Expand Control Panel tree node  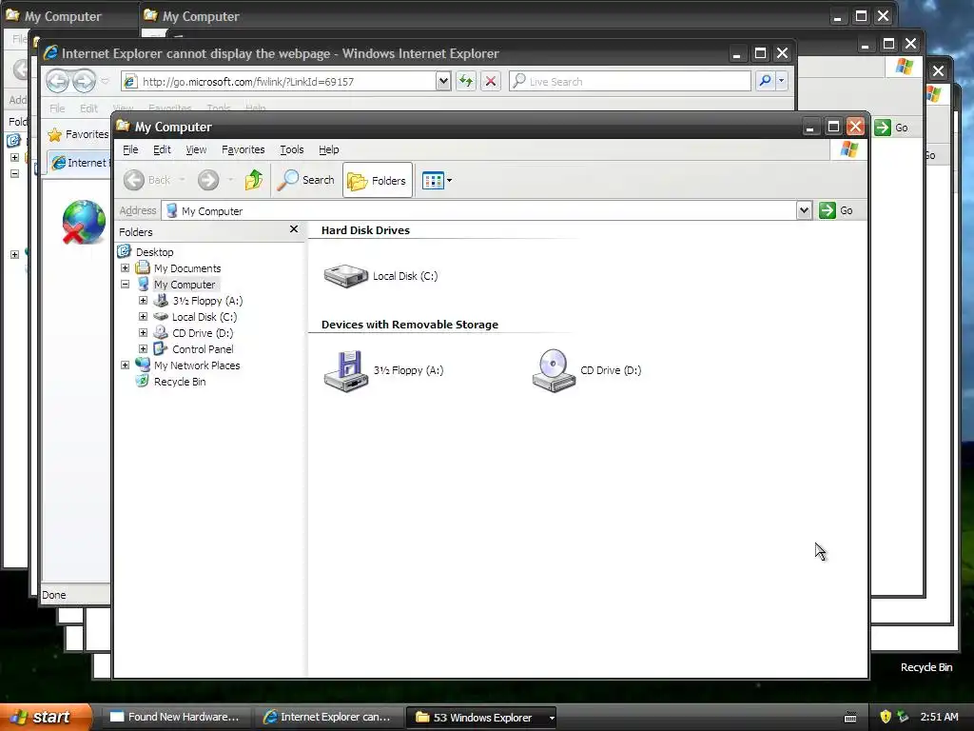143,348
